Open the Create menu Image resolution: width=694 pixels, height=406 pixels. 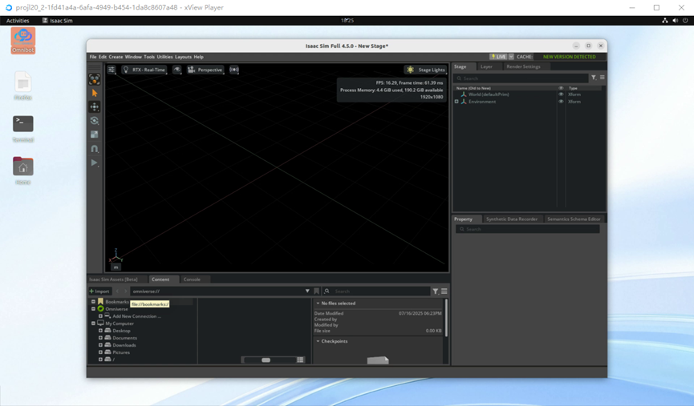click(x=116, y=57)
